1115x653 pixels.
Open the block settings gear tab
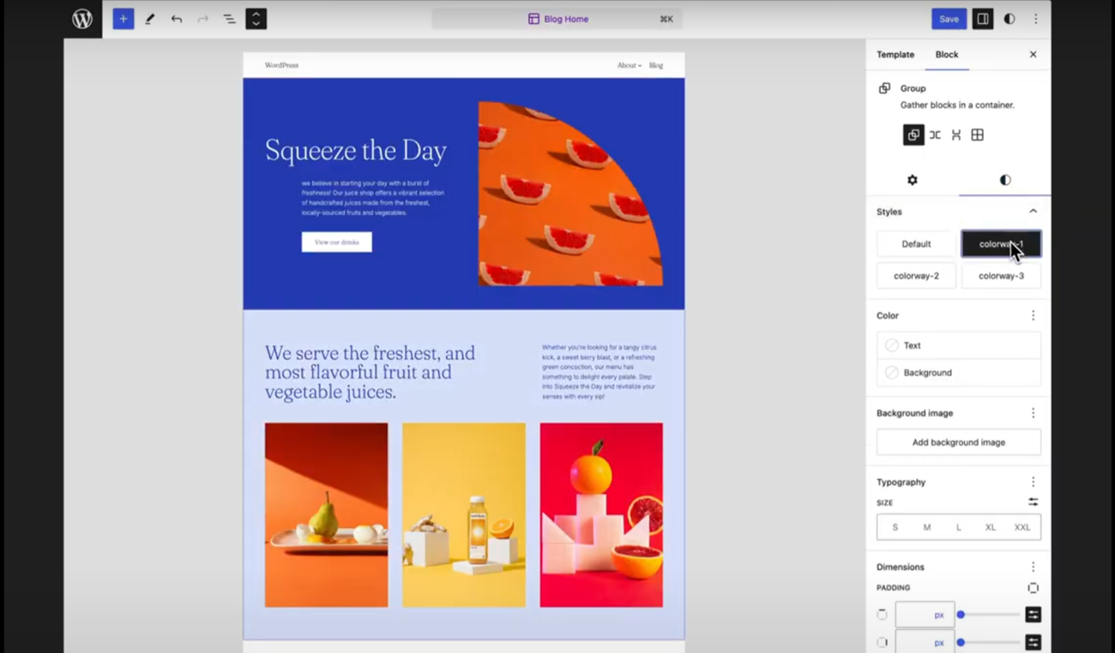pyautogui.click(x=913, y=180)
